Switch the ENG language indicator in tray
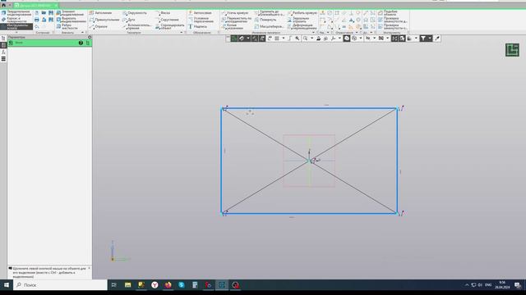 [488, 285]
